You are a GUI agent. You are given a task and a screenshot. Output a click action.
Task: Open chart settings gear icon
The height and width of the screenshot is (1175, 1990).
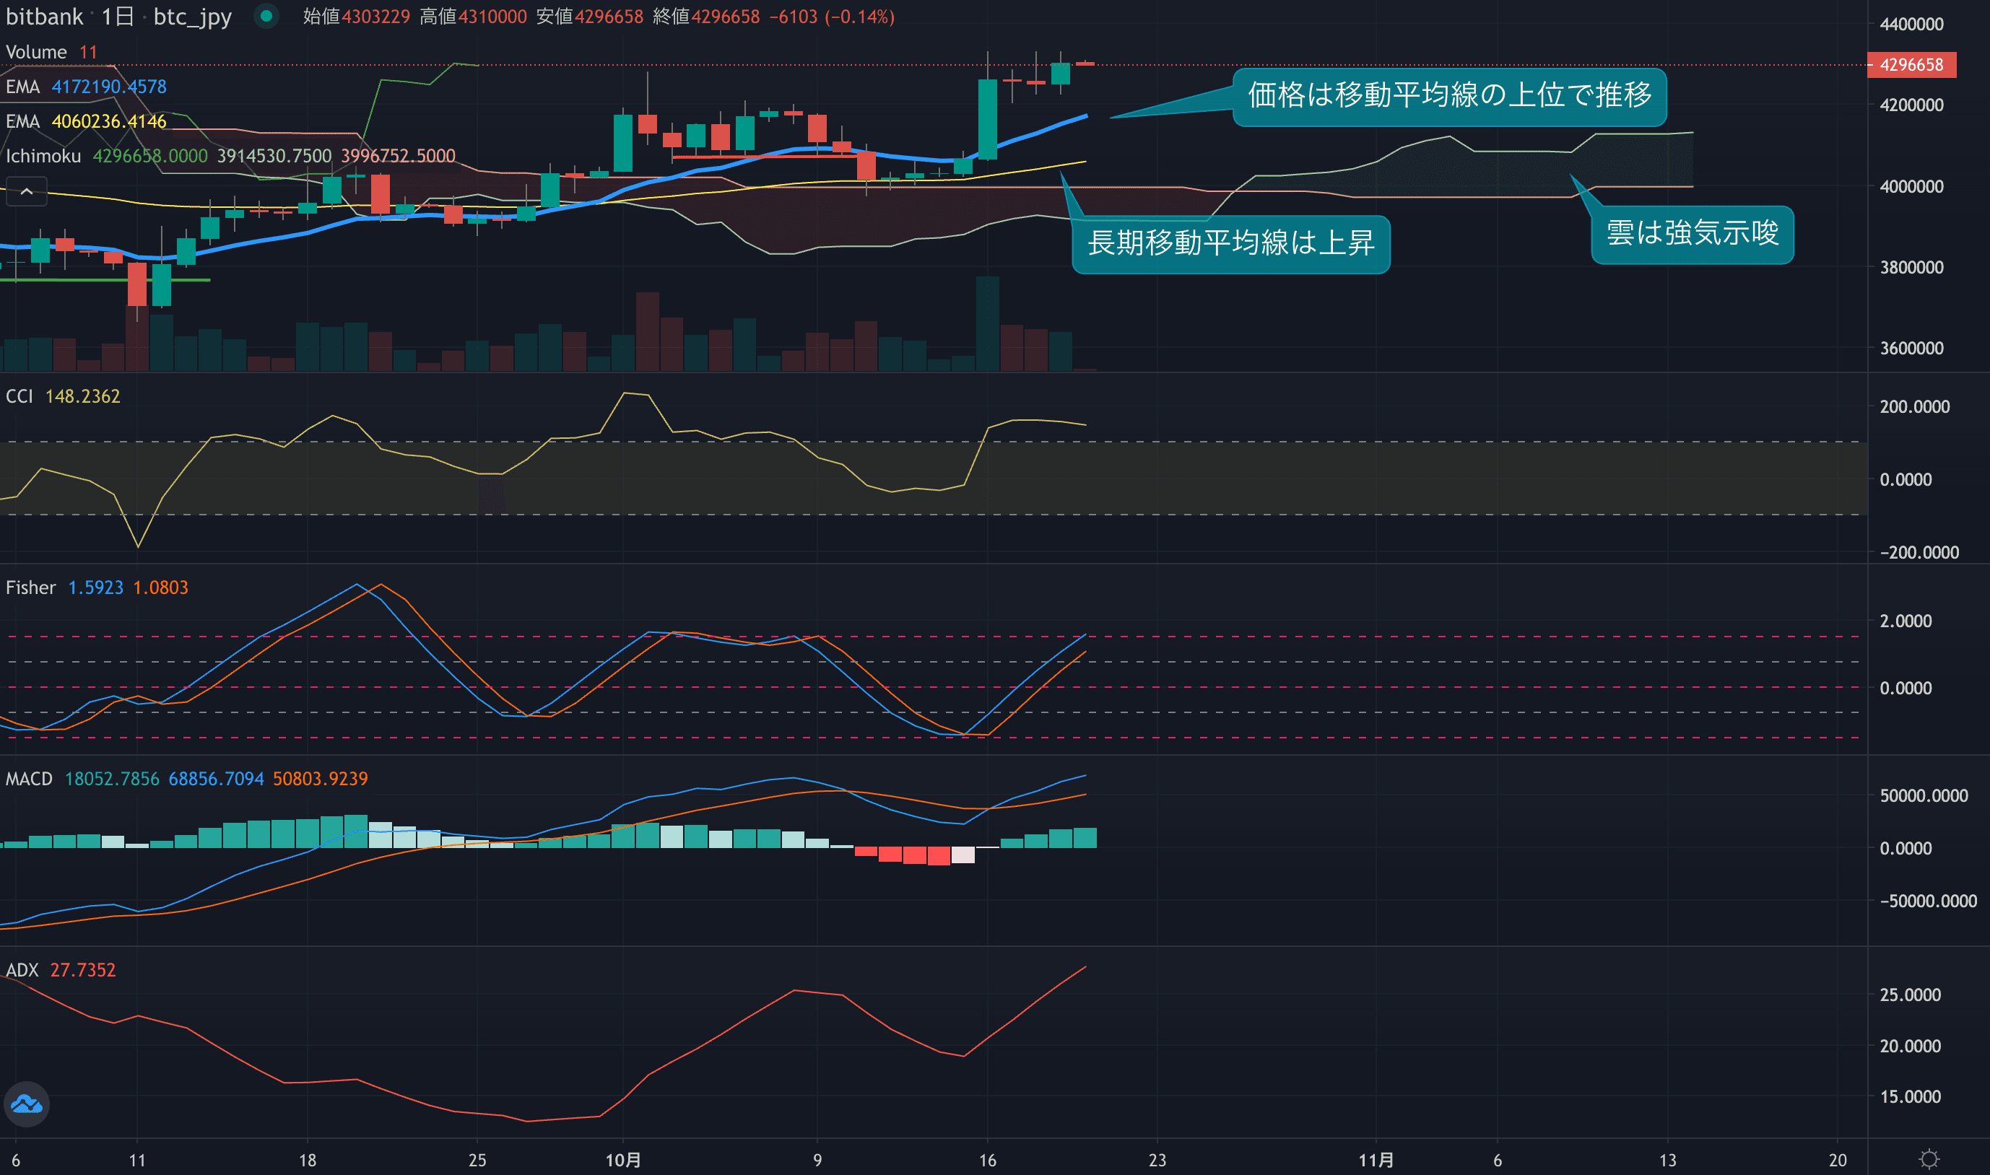1929,1159
